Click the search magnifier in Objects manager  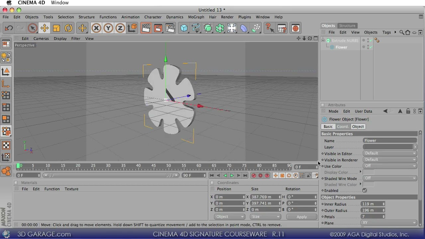coord(402,32)
